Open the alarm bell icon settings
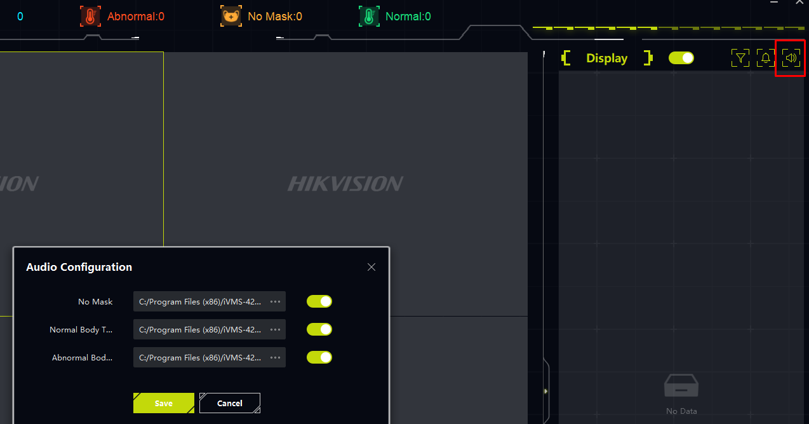The height and width of the screenshot is (424, 809). click(x=766, y=58)
